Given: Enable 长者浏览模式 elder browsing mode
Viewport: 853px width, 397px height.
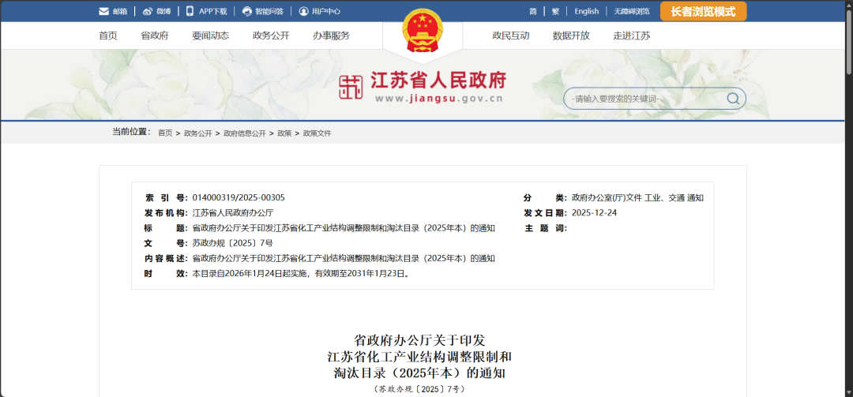Looking at the screenshot, I should pyautogui.click(x=702, y=11).
